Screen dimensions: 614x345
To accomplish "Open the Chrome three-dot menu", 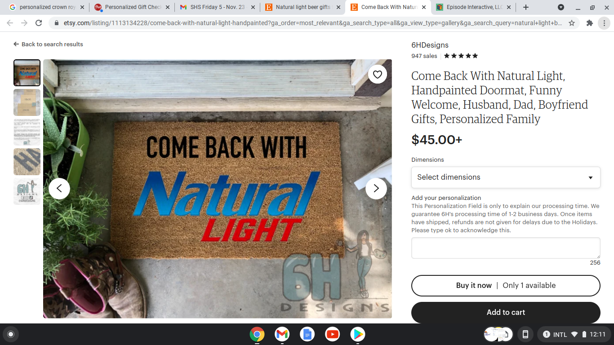I will 604,23.
